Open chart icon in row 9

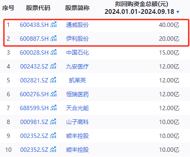(x=53, y=135)
